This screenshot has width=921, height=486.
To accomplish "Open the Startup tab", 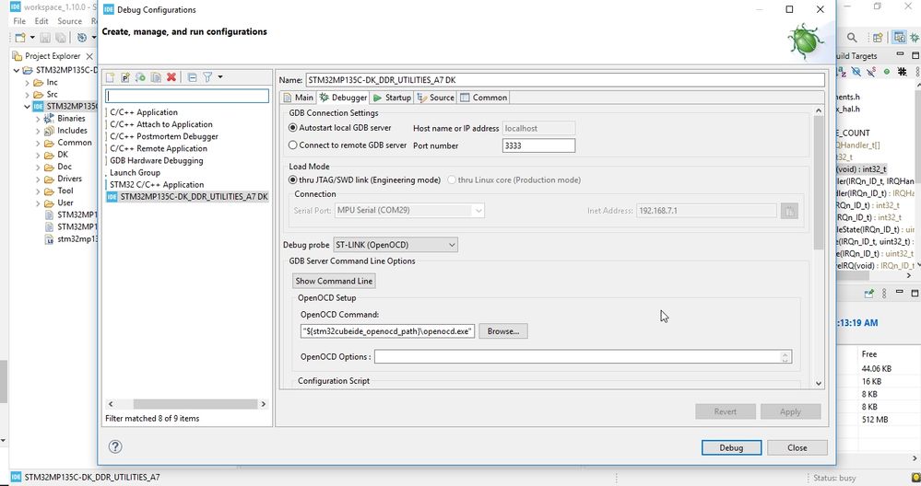I will pyautogui.click(x=392, y=98).
